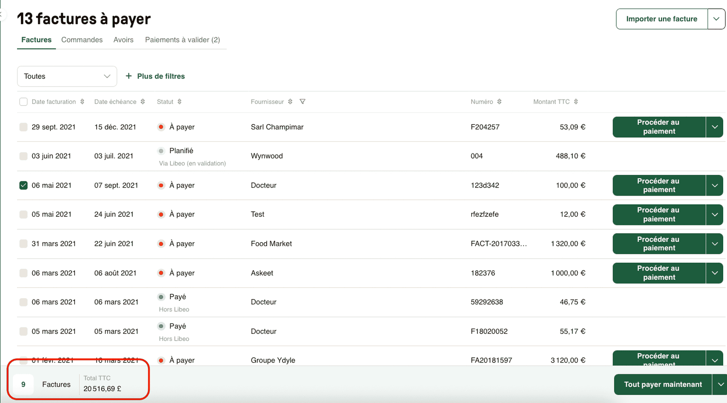The image size is (727, 403).
Task: Click the 9 selected invoices counter
Action: click(x=23, y=384)
